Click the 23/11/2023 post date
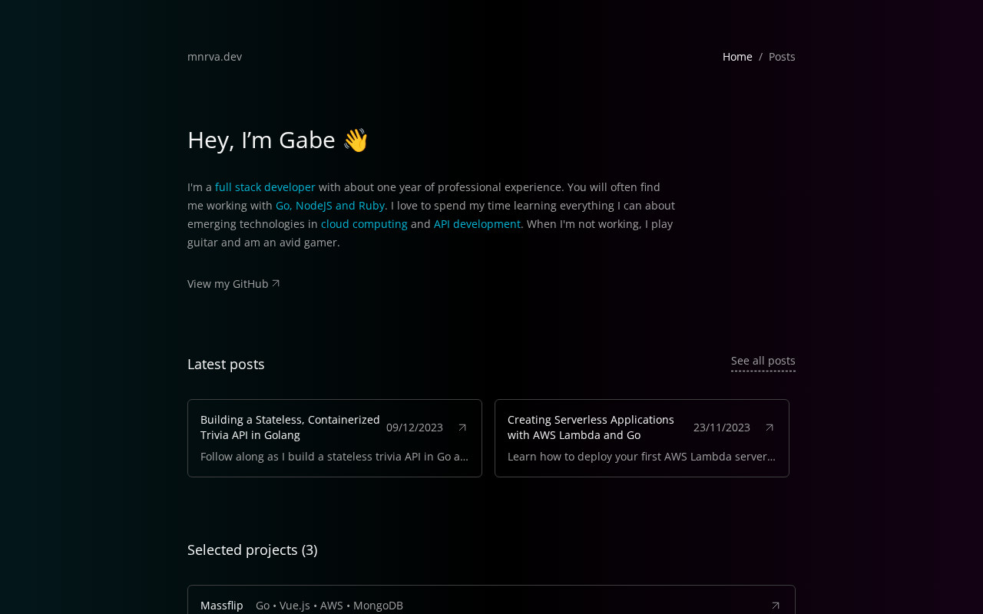Viewport: 983px width, 614px height. tap(722, 427)
